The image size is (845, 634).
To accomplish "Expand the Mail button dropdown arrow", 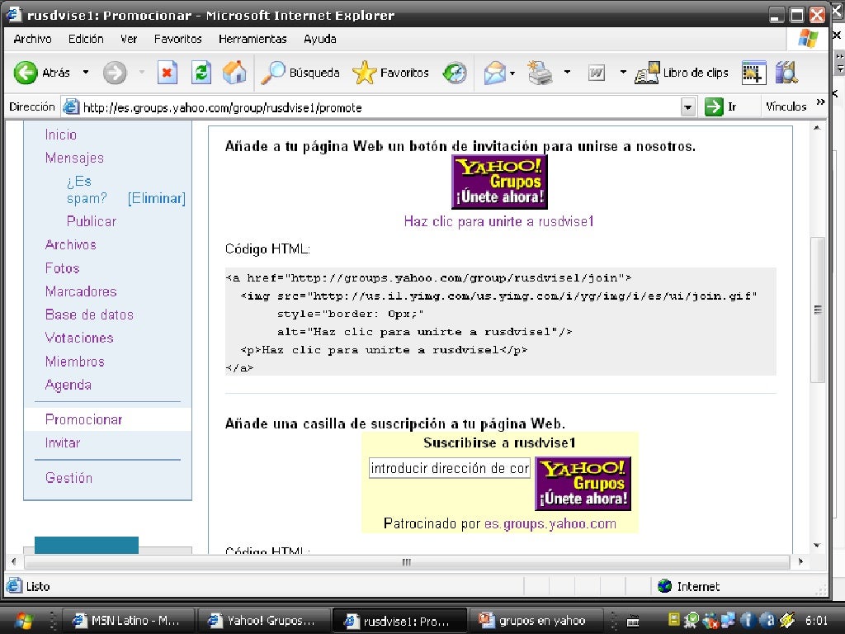I will [x=512, y=73].
